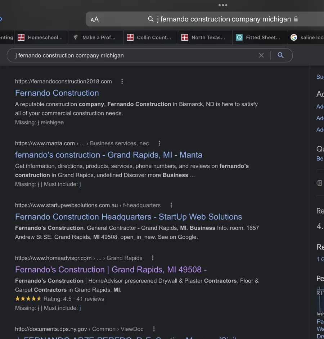Click the Make a Prof tab favicon
This screenshot has height=339, width=324.
[x=76, y=37]
